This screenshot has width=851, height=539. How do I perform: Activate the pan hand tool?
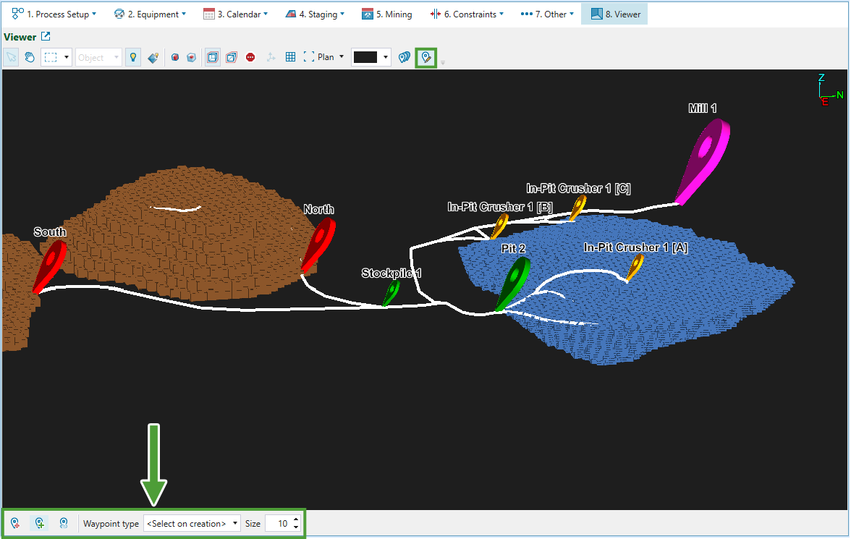point(30,57)
